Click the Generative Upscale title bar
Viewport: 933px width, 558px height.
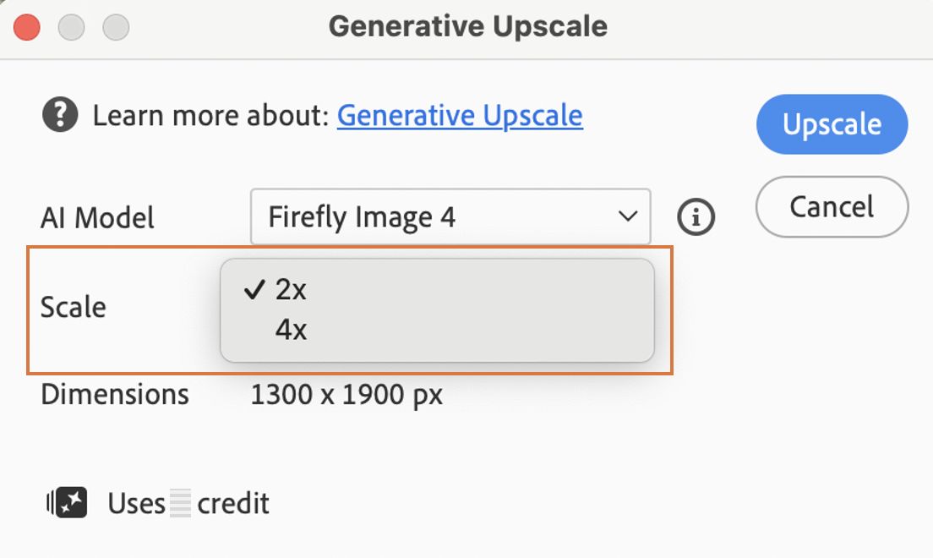point(467,27)
